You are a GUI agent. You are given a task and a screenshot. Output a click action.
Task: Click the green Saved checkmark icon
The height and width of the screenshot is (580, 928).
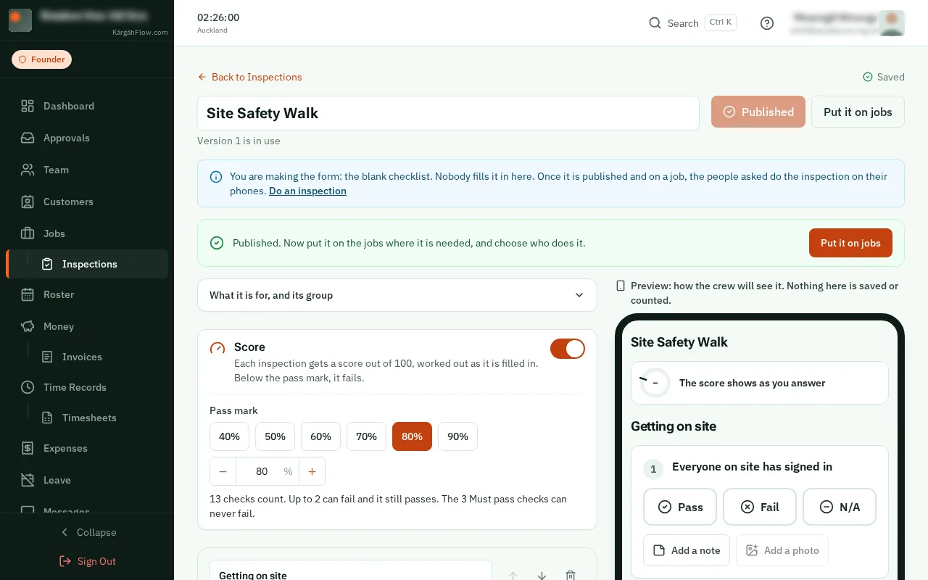click(868, 77)
